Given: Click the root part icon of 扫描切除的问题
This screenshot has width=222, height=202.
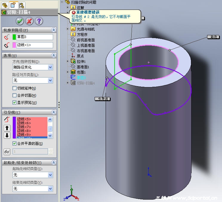Looking at the screenshot, I should [67, 2].
